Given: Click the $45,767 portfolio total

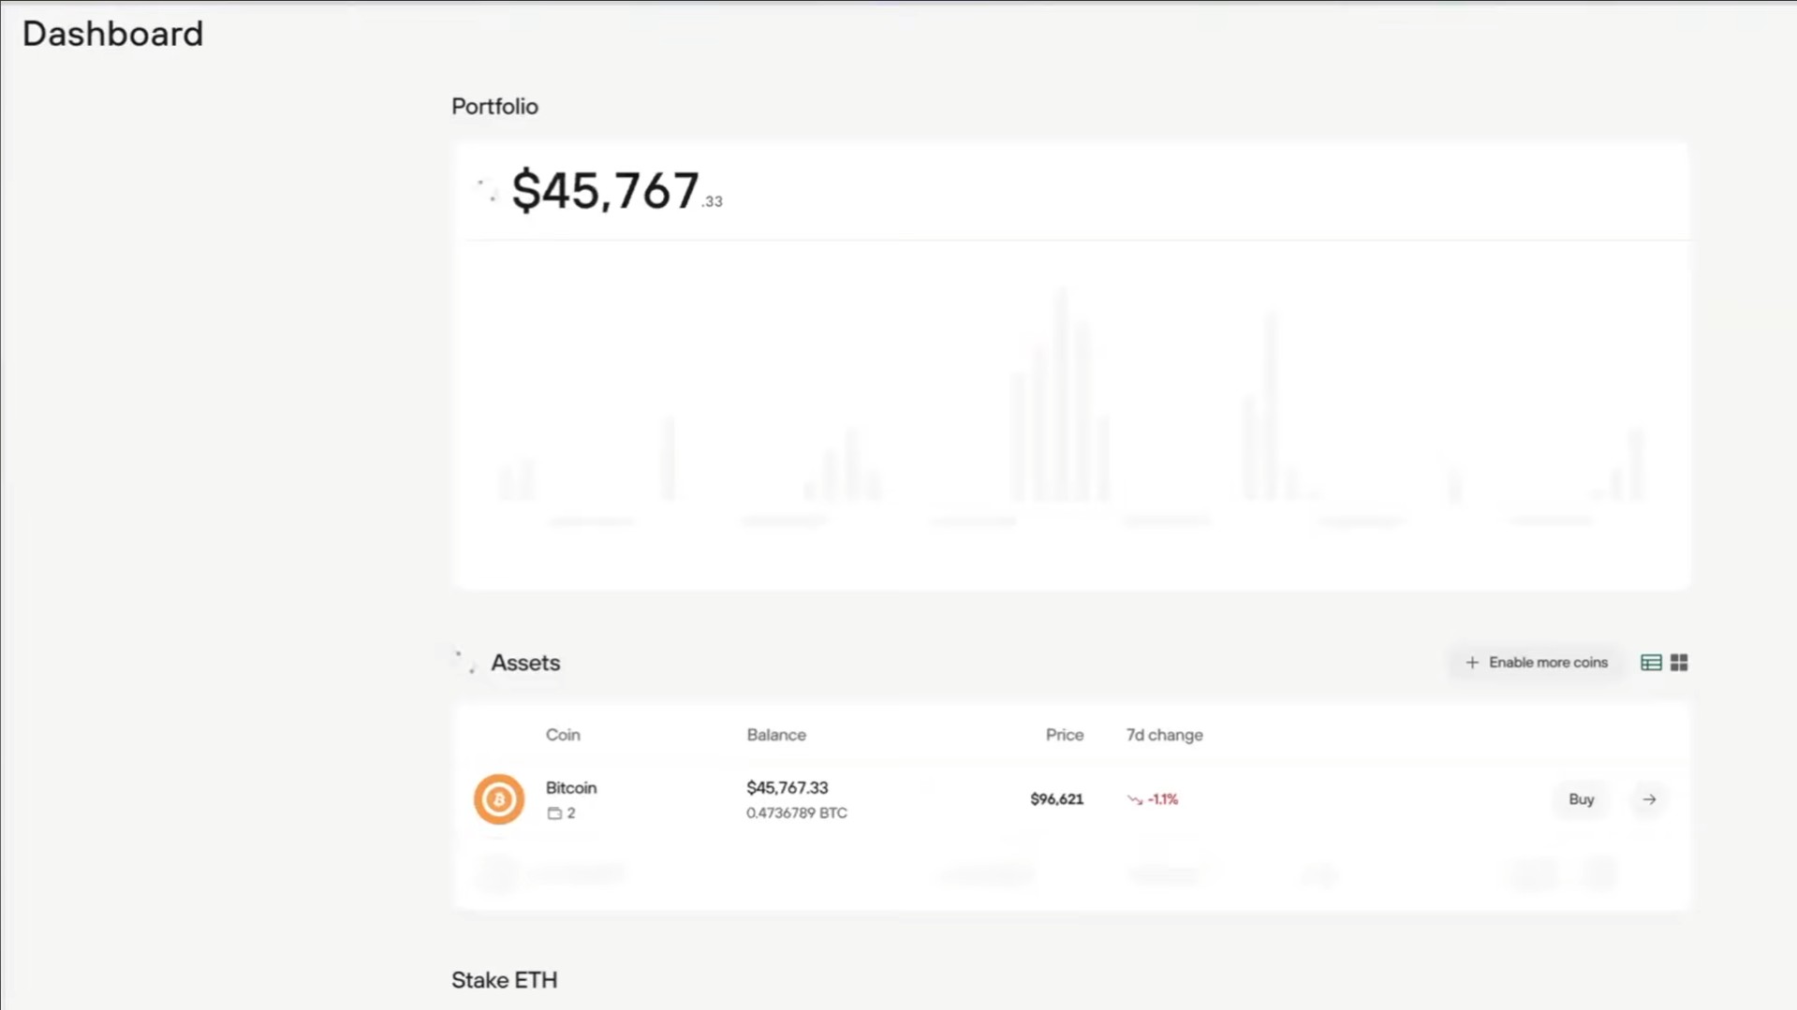Looking at the screenshot, I should (606, 191).
